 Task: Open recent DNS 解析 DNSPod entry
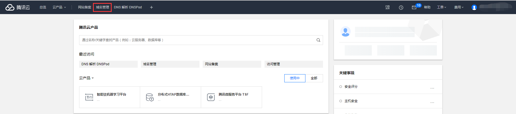(x=108, y=64)
